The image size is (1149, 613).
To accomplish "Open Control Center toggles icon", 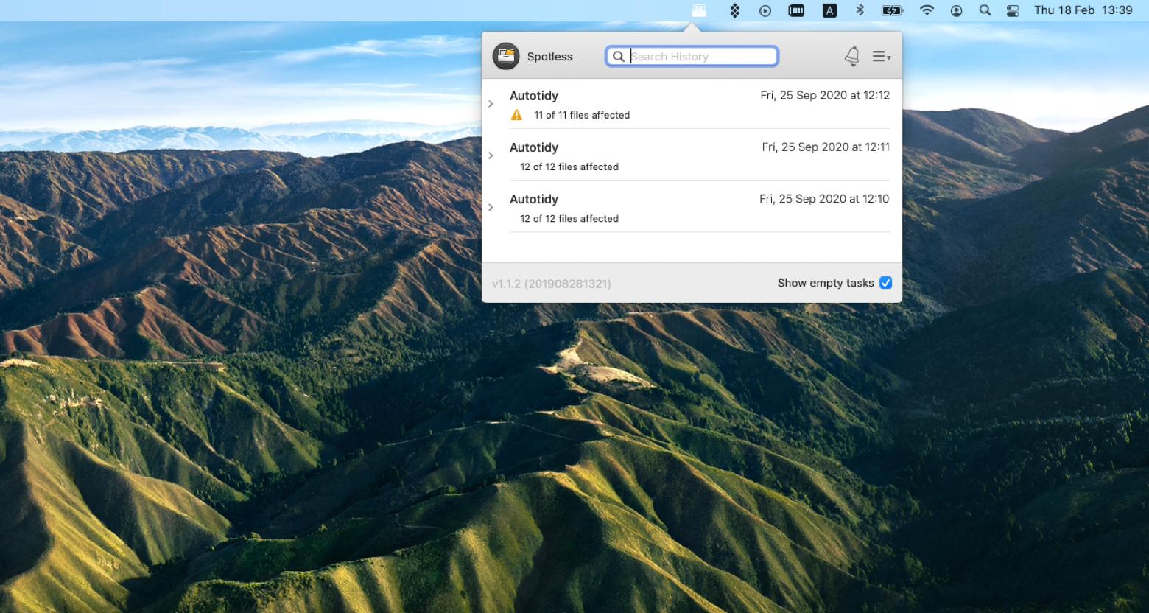I will [1013, 10].
